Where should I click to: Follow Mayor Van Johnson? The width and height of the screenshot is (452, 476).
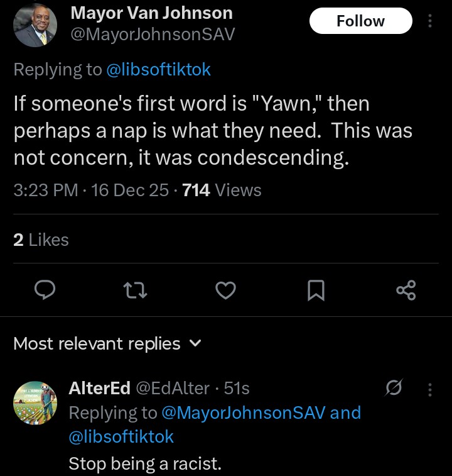click(x=360, y=21)
